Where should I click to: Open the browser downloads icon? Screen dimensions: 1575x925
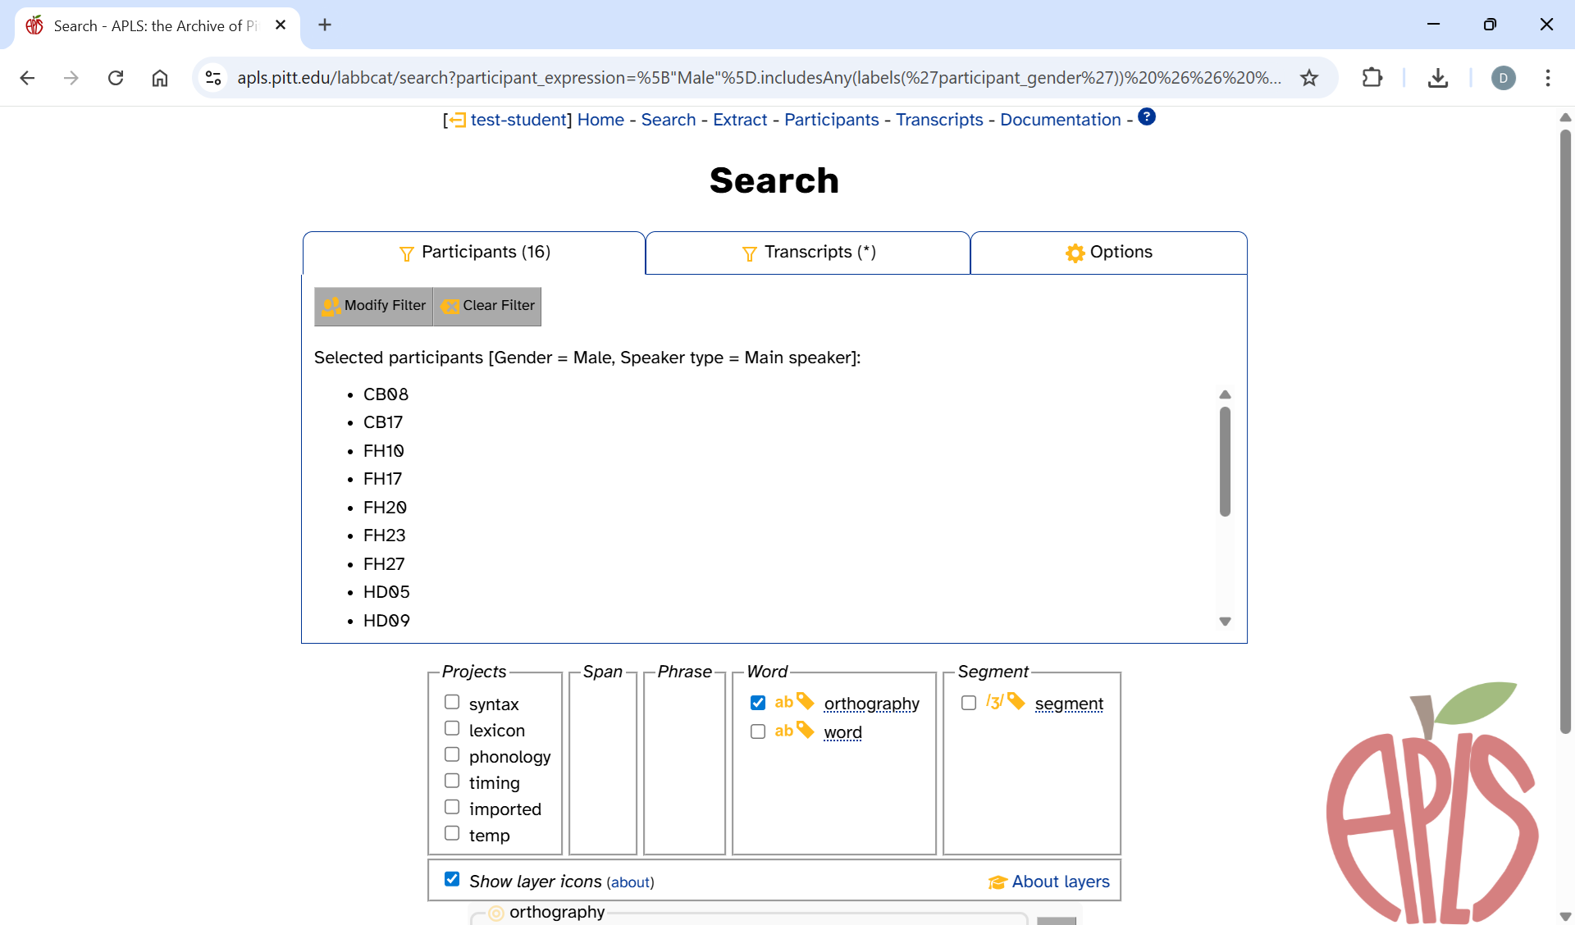pos(1437,78)
